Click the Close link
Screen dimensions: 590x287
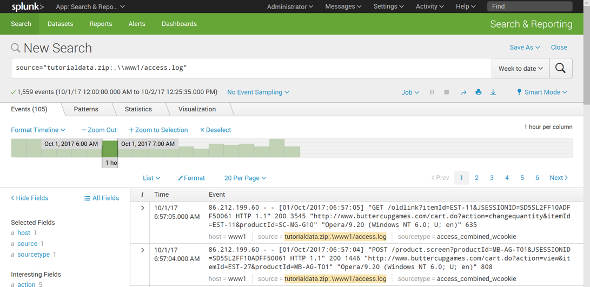click(x=559, y=48)
